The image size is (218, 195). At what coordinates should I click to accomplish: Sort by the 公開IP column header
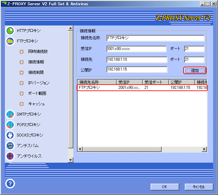point(182,82)
